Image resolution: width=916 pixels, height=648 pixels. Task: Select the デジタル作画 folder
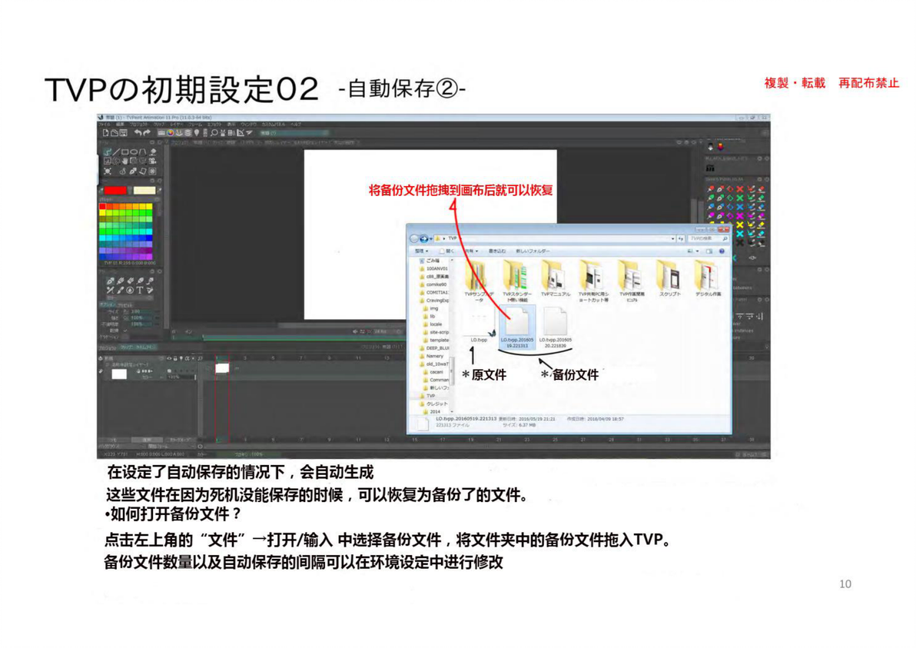click(x=708, y=278)
